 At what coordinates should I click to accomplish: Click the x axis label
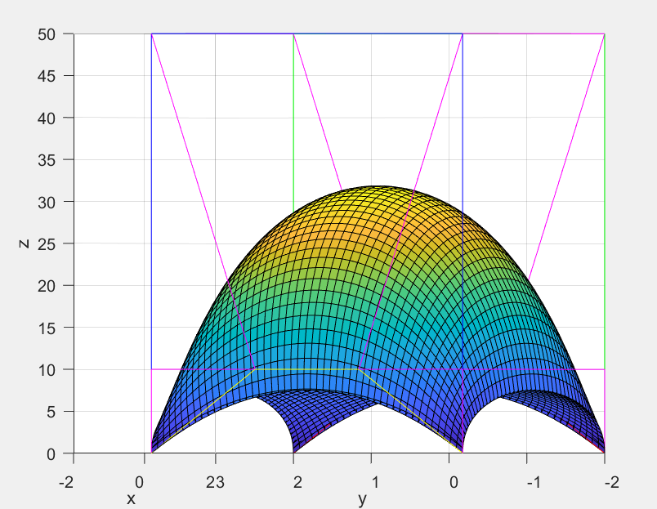(131, 498)
